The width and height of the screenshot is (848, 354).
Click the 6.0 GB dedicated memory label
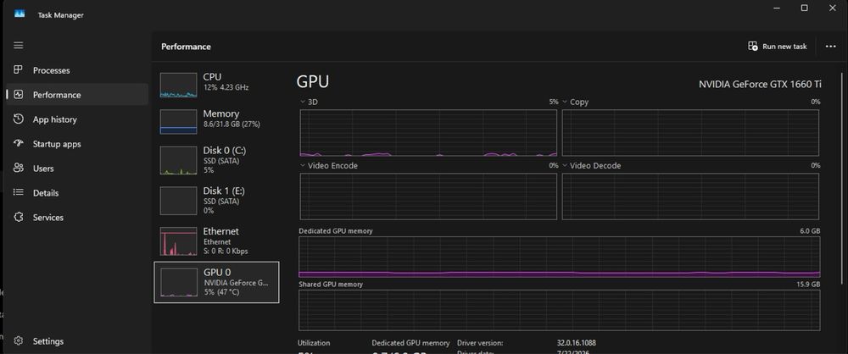click(x=810, y=230)
